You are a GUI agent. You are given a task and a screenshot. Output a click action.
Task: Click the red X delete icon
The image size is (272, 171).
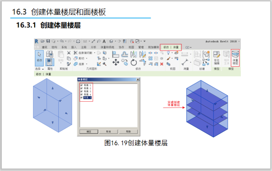(x=162, y=64)
